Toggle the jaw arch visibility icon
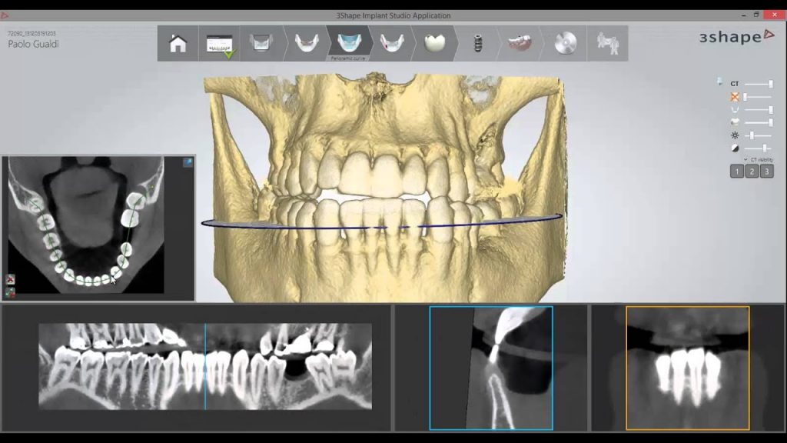This screenshot has height=443, width=787. (735, 110)
